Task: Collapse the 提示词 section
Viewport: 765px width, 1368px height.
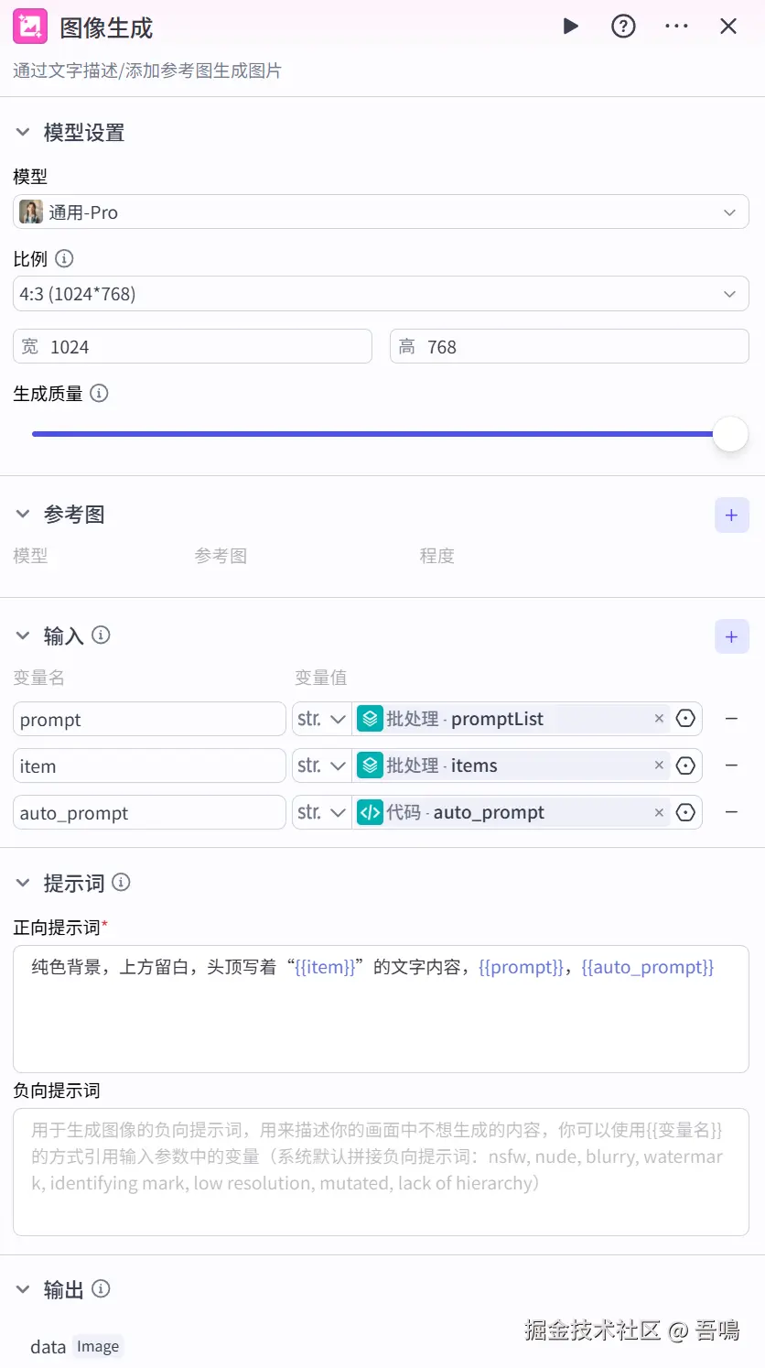Action: [x=23, y=884]
